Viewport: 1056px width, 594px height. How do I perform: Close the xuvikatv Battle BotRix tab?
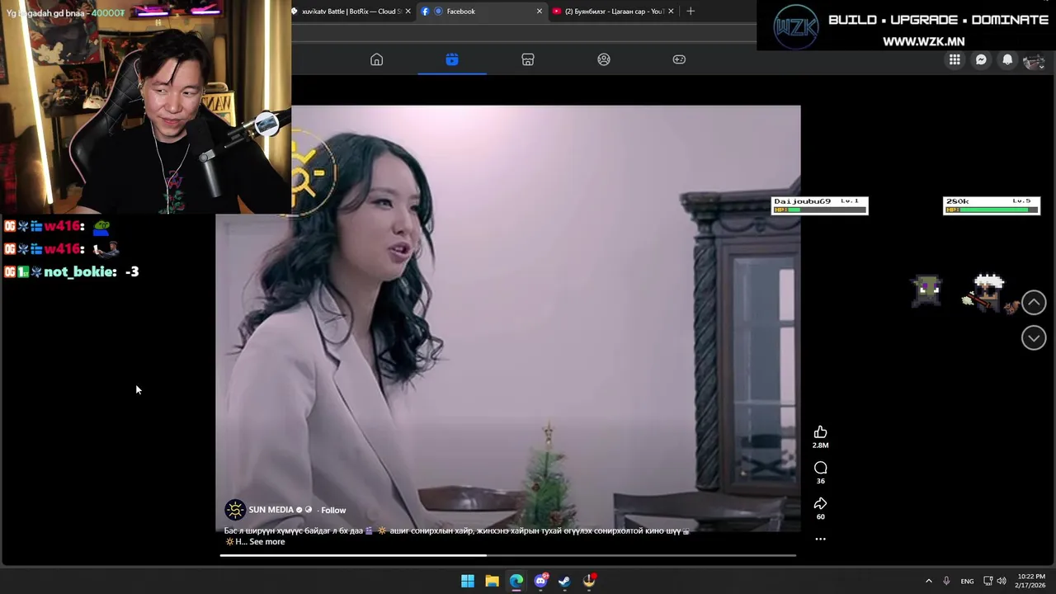tap(408, 12)
